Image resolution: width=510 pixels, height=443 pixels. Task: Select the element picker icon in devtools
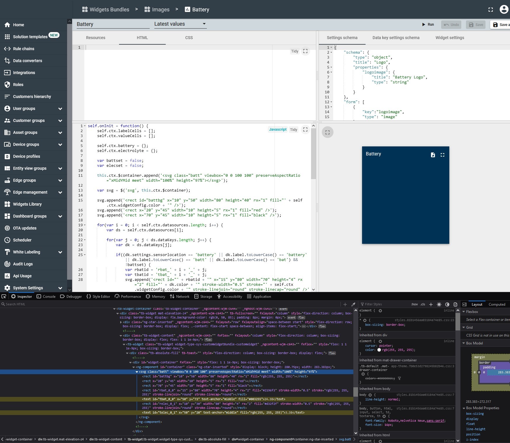(4, 296)
